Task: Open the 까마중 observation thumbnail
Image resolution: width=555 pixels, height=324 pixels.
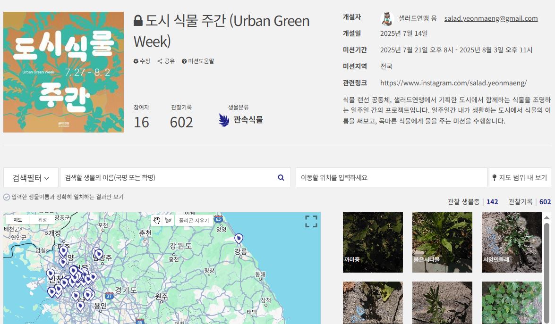Action: [373, 242]
